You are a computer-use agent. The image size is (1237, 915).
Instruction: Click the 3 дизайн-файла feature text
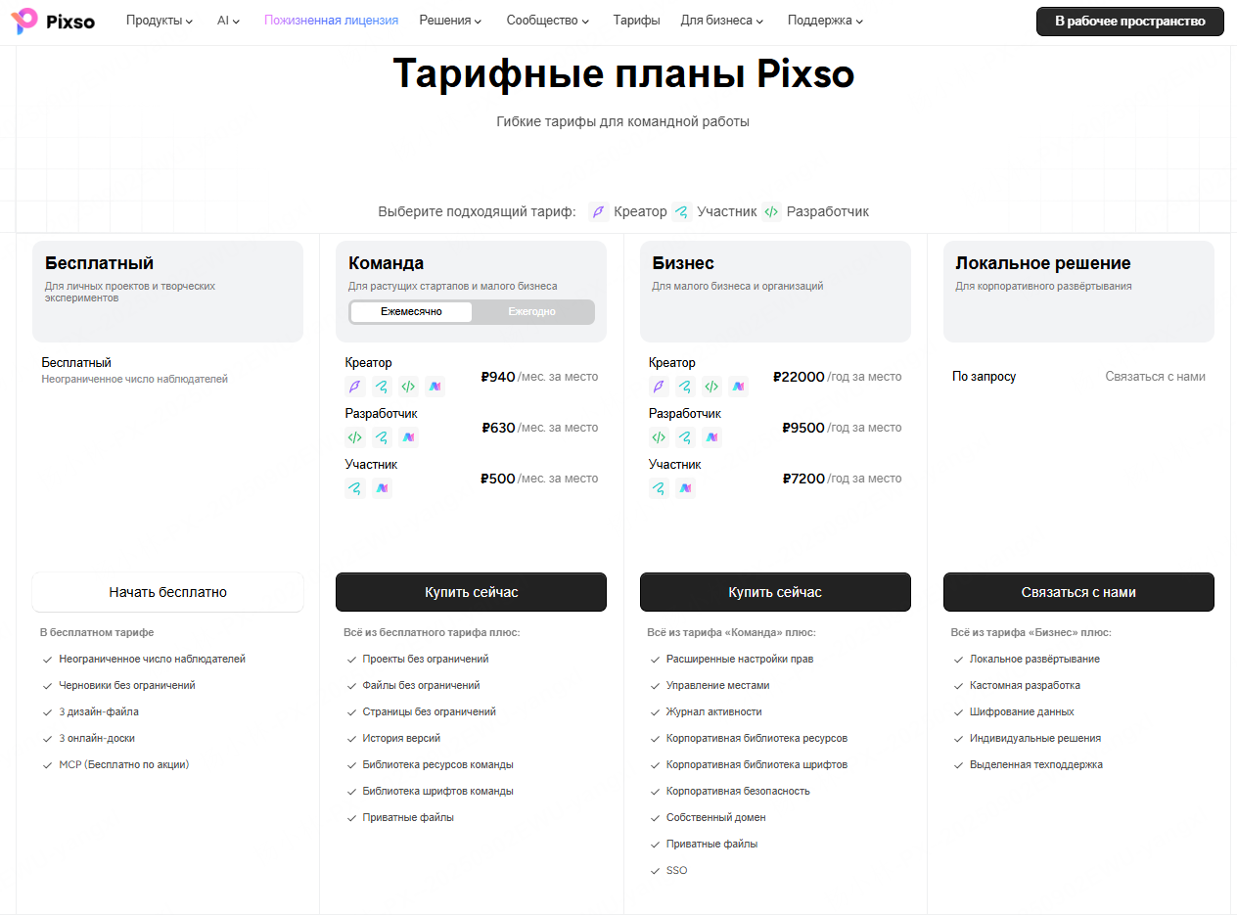coord(99,711)
